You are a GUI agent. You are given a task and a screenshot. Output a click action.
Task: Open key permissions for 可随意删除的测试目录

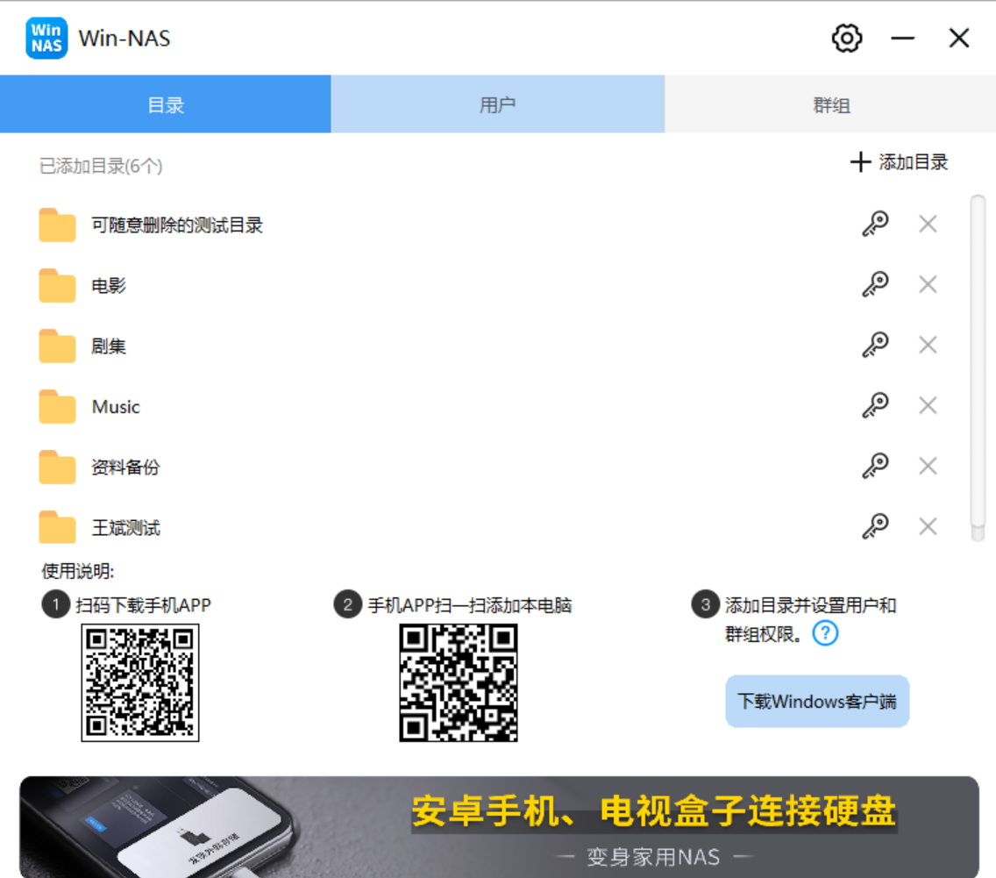click(x=875, y=224)
